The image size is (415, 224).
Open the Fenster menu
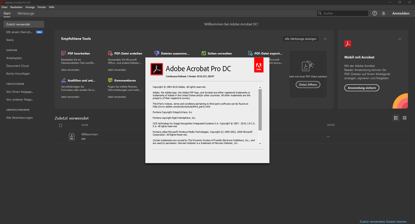42,7
